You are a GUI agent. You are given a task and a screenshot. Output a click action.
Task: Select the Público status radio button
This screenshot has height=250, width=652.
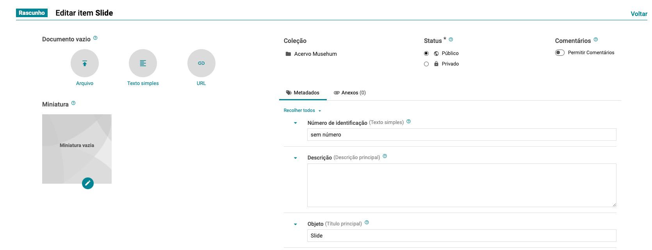coord(426,53)
